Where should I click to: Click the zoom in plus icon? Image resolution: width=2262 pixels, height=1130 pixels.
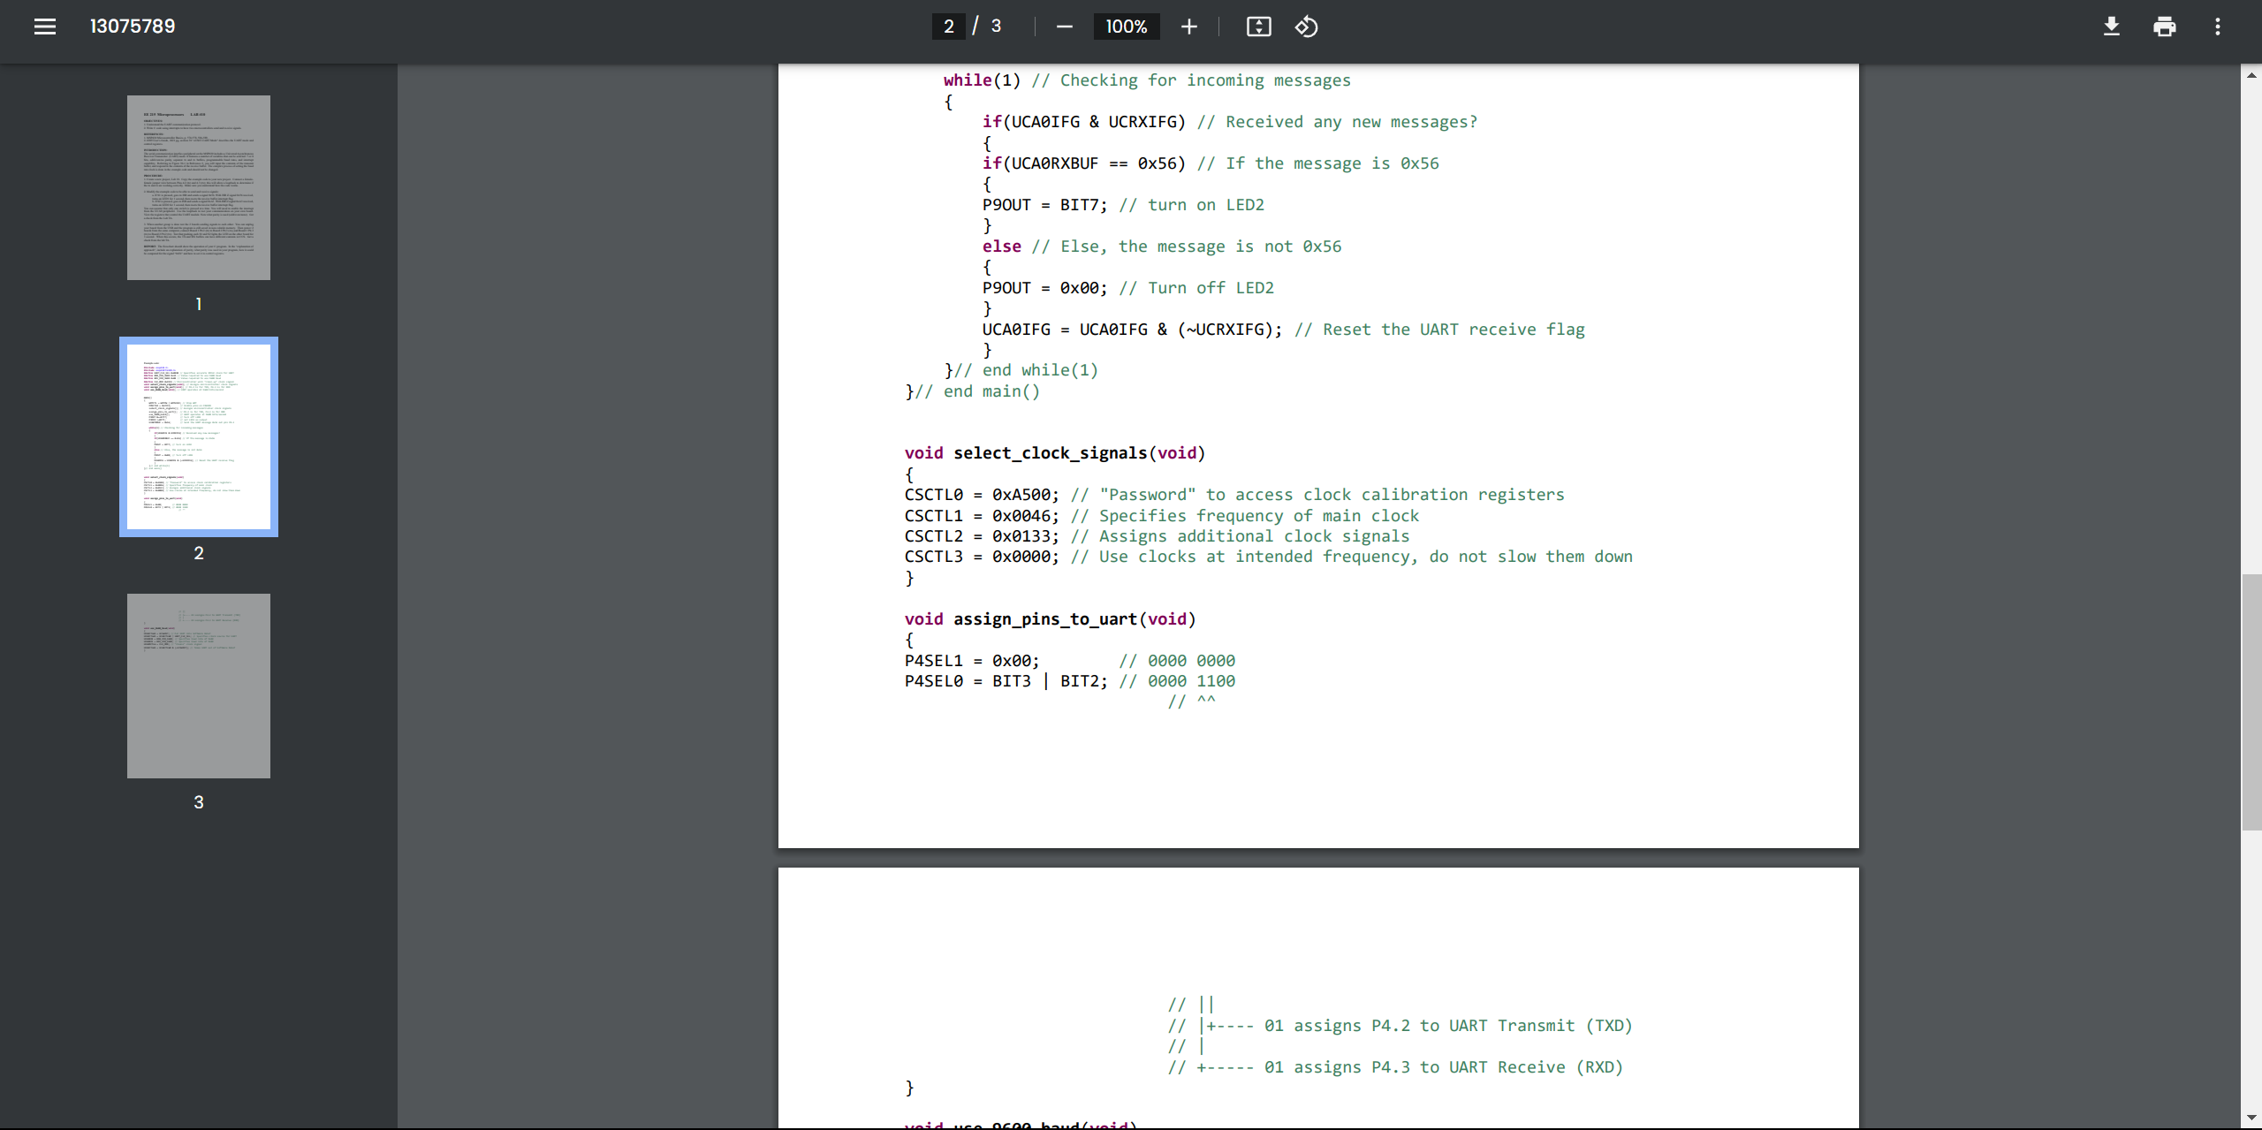click(x=1189, y=27)
